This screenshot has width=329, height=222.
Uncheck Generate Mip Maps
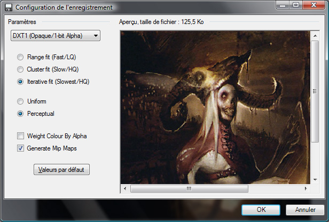click(21, 148)
